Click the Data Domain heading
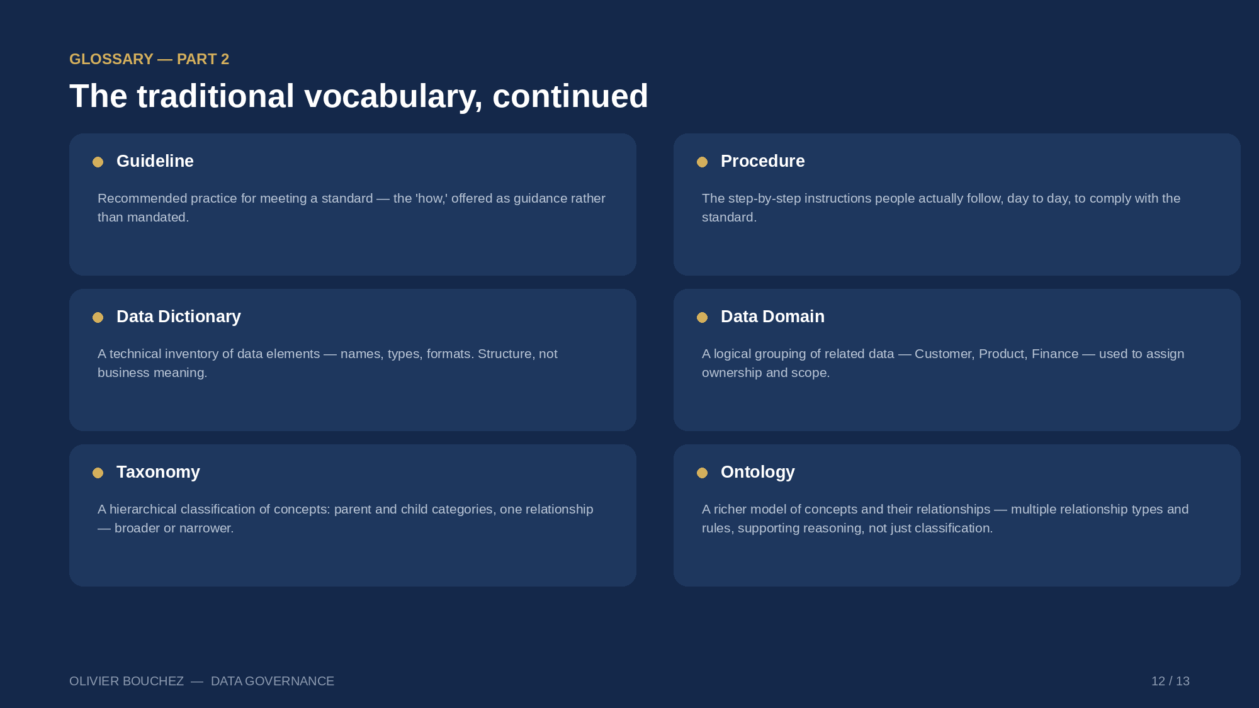The width and height of the screenshot is (1259, 708). pyautogui.click(x=772, y=317)
